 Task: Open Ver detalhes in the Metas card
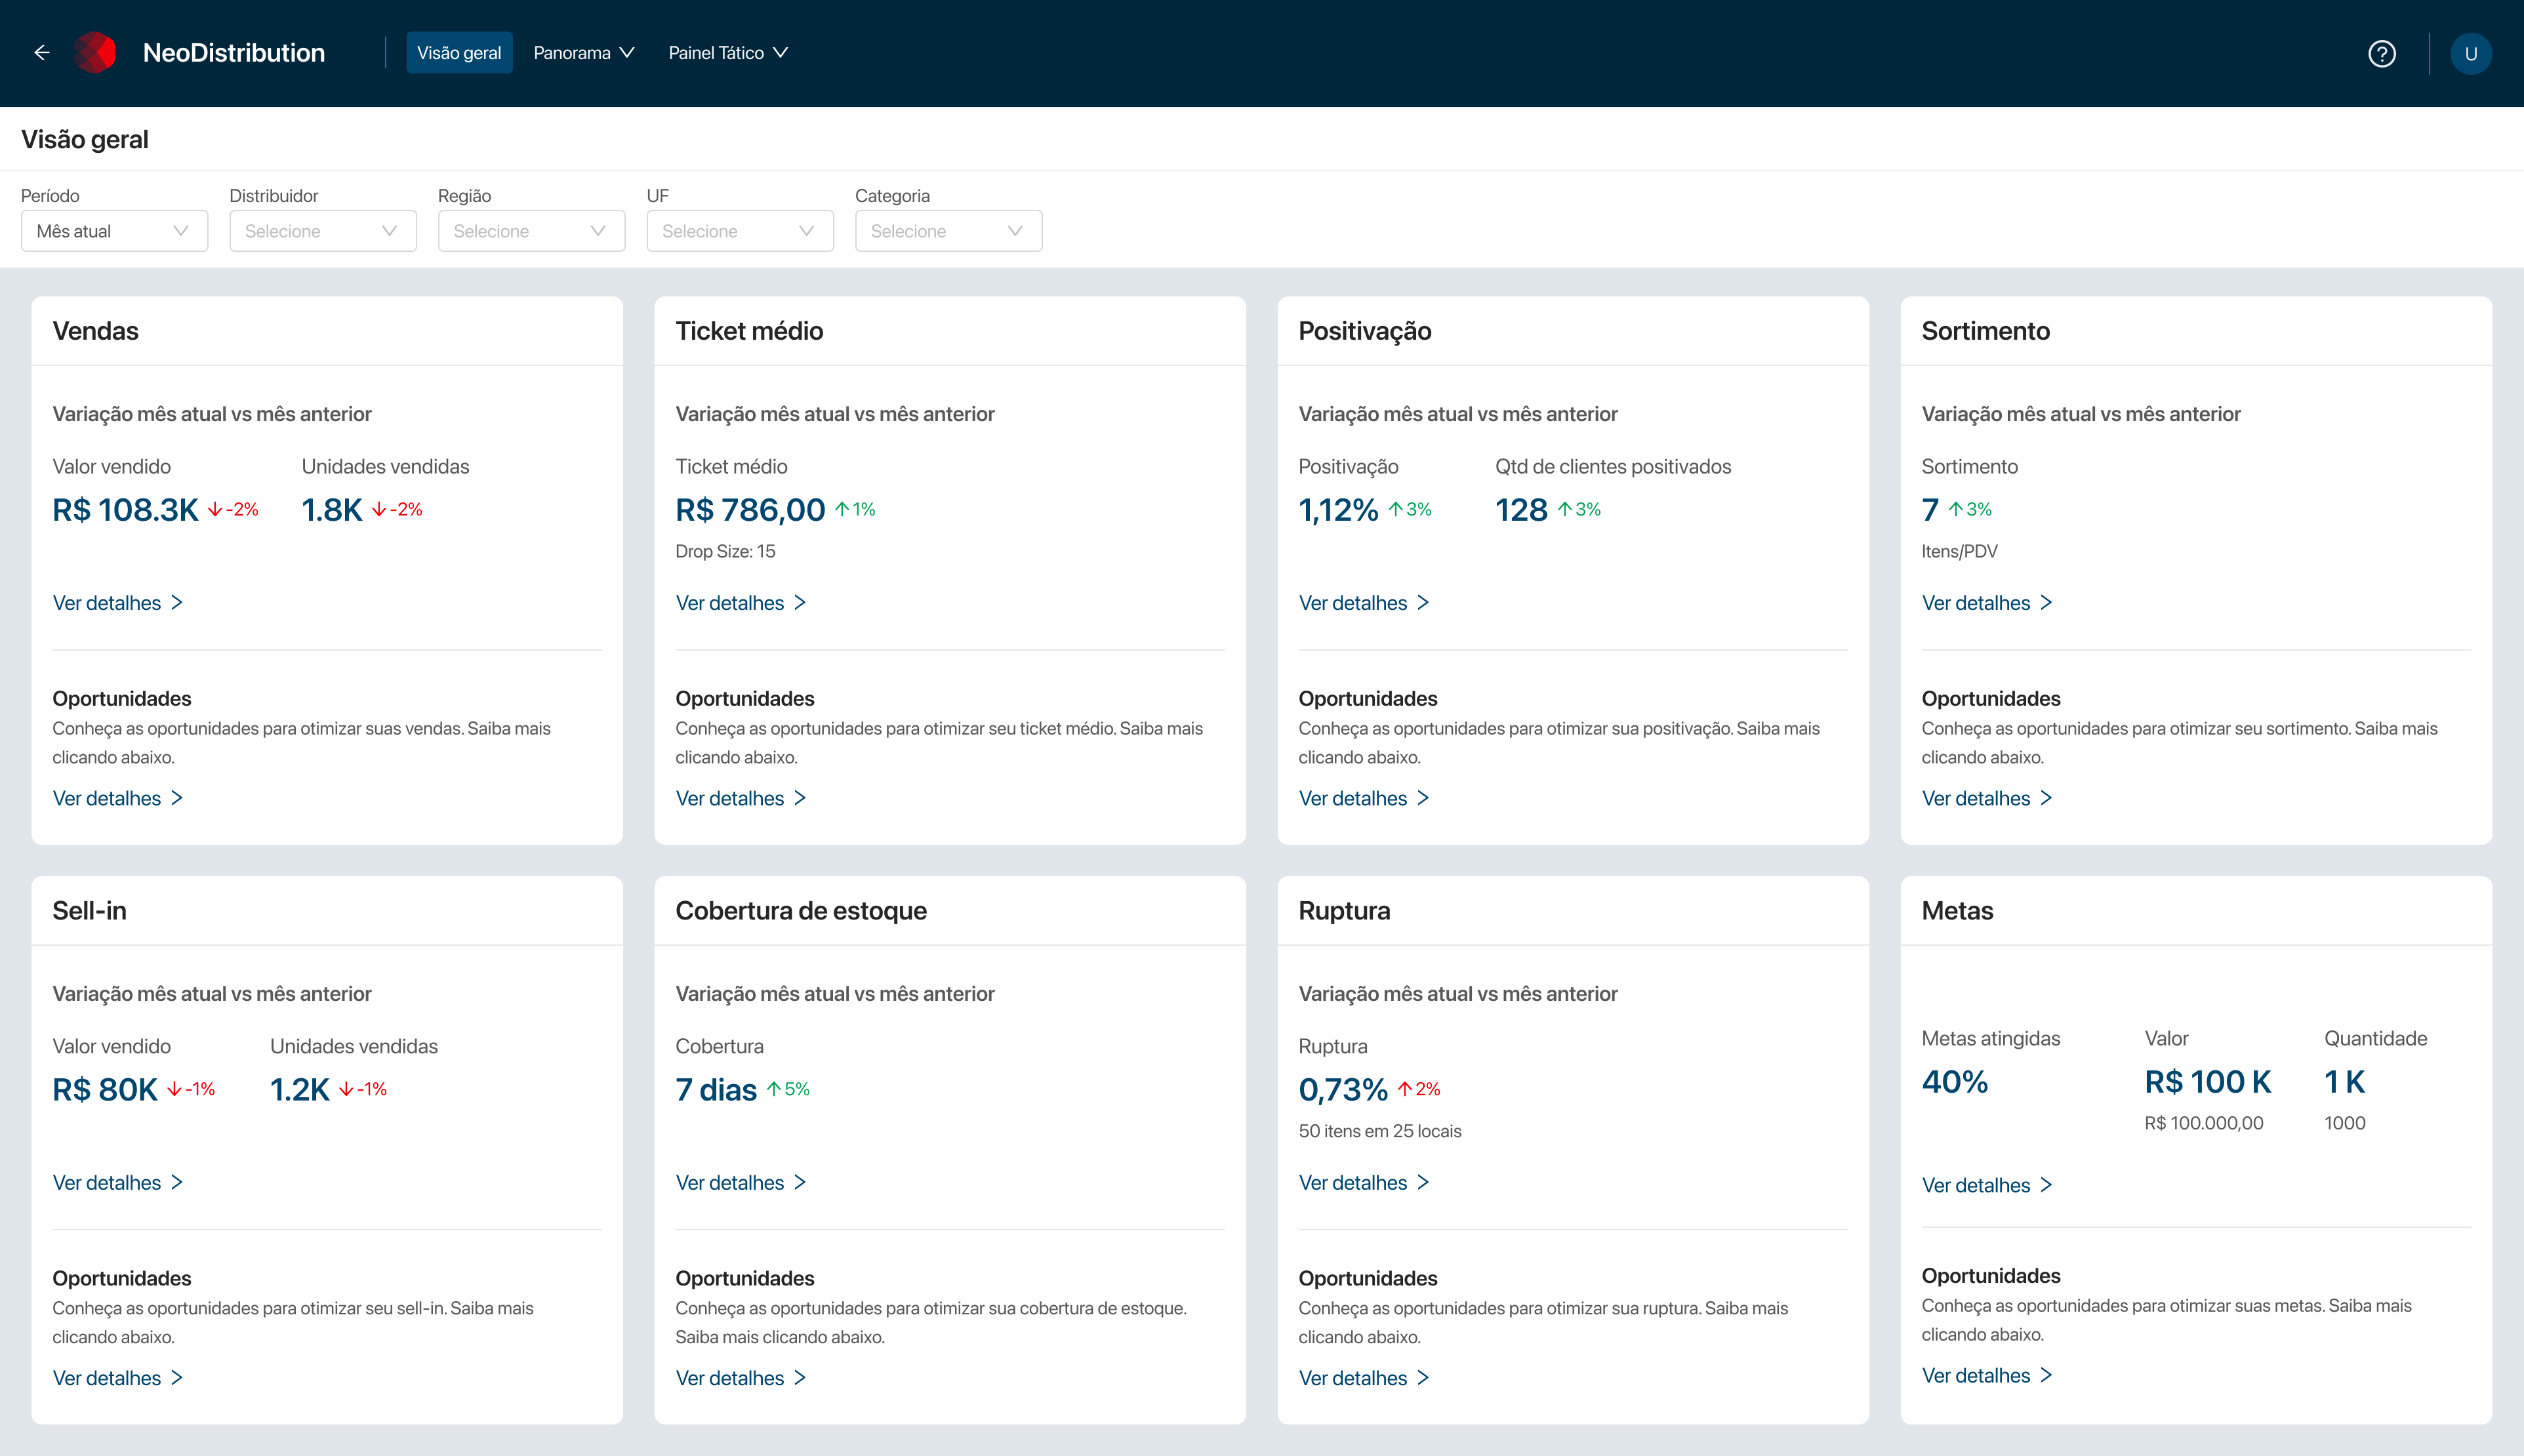click(x=1977, y=1185)
